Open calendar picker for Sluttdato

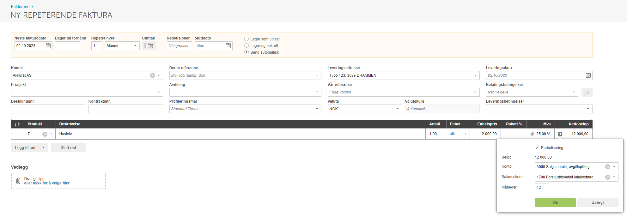click(228, 46)
